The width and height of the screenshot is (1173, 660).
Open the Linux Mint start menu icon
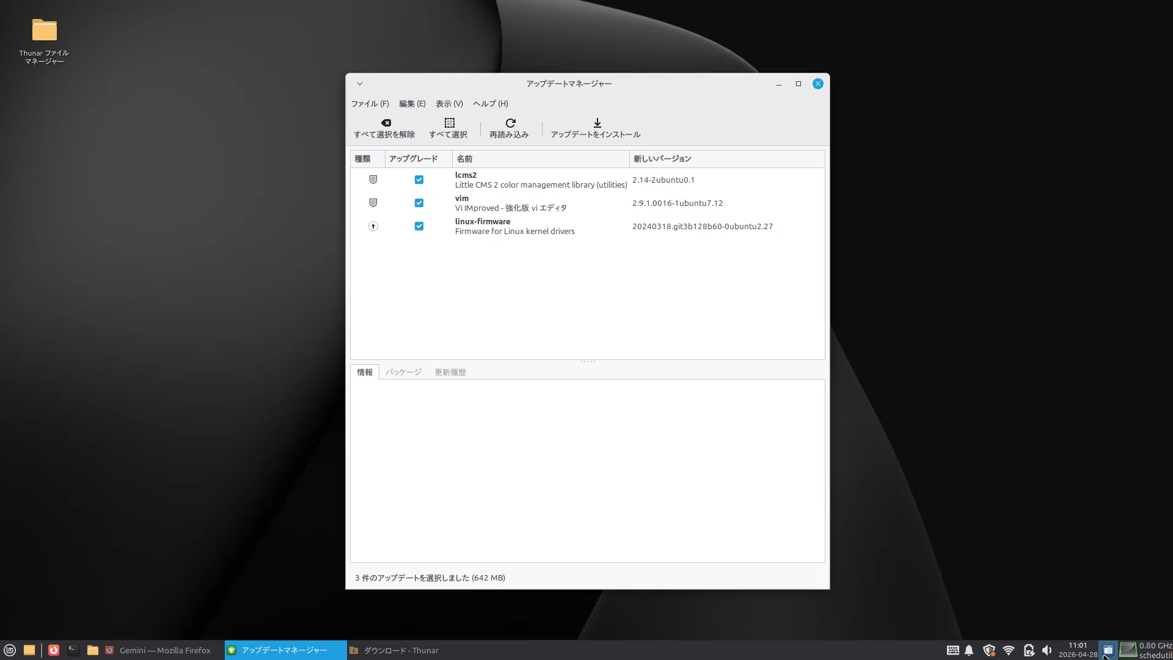click(x=10, y=650)
